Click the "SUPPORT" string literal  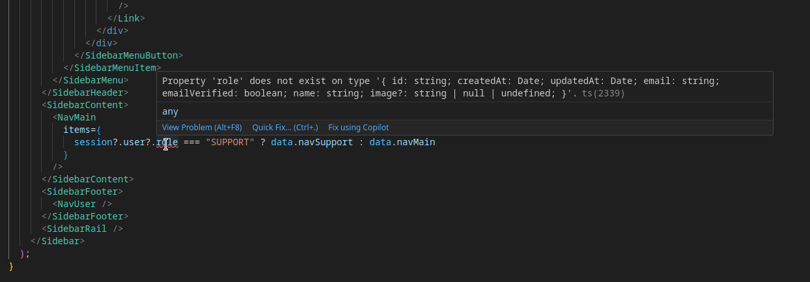pos(230,142)
